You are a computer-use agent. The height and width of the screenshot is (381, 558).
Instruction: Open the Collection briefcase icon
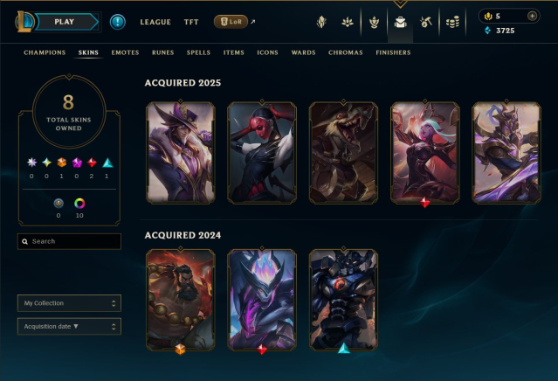400,23
